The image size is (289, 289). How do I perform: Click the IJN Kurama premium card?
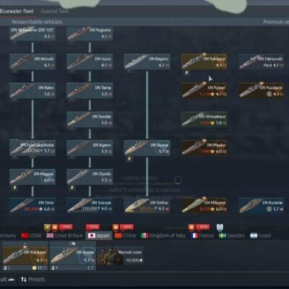262,206
